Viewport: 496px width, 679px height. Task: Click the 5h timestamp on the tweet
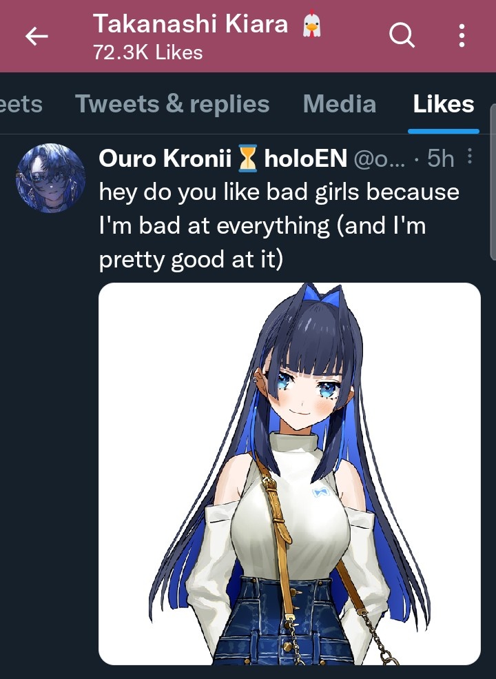click(x=441, y=159)
